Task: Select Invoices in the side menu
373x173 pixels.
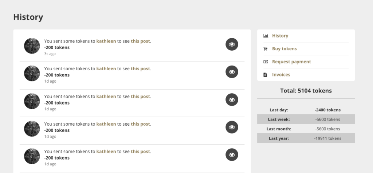Action: [x=281, y=75]
